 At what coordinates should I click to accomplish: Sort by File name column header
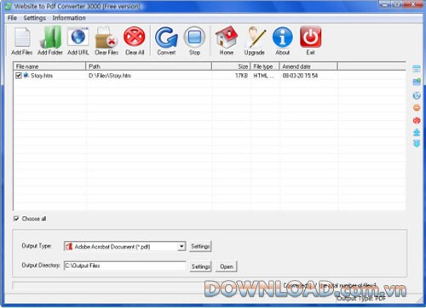tap(49, 66)
